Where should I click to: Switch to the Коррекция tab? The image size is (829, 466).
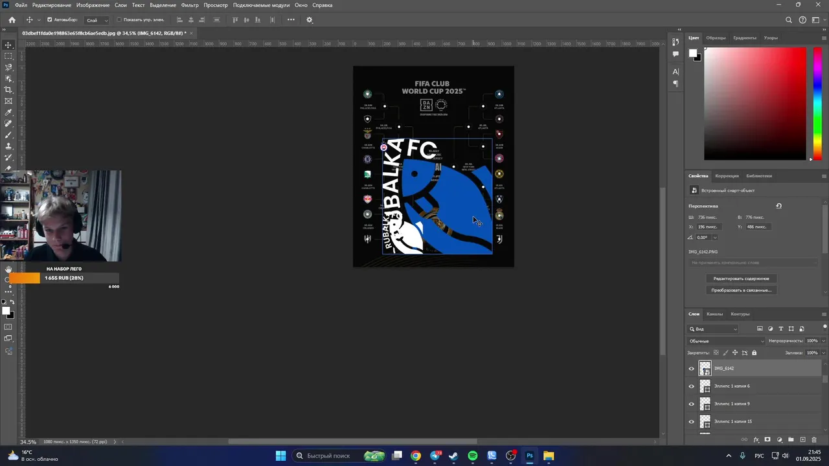pyautogui.click(x=727, y=176)
